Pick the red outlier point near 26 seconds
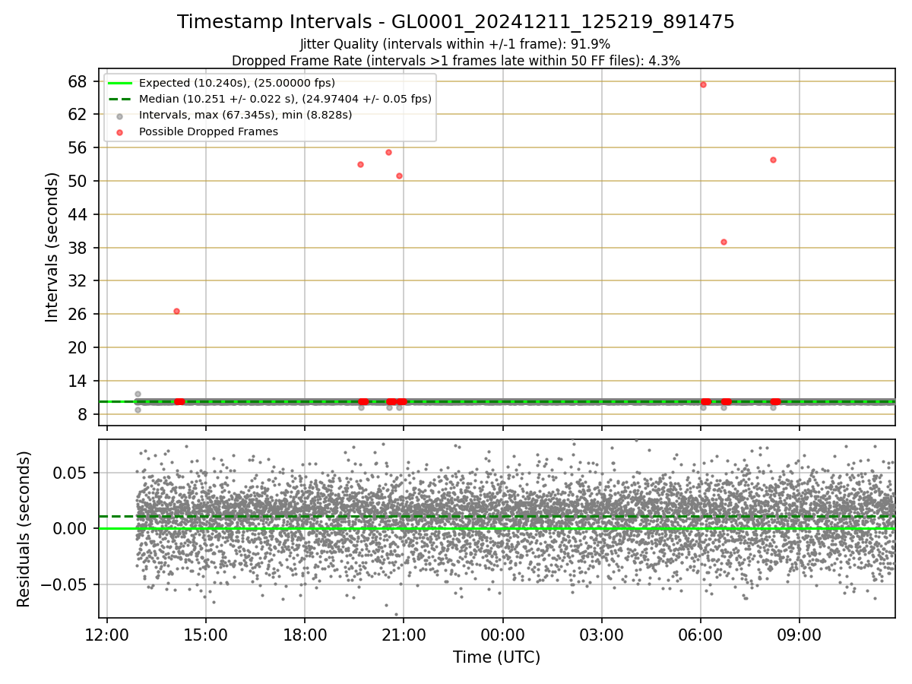912x684 pixels. click(176, 311)
